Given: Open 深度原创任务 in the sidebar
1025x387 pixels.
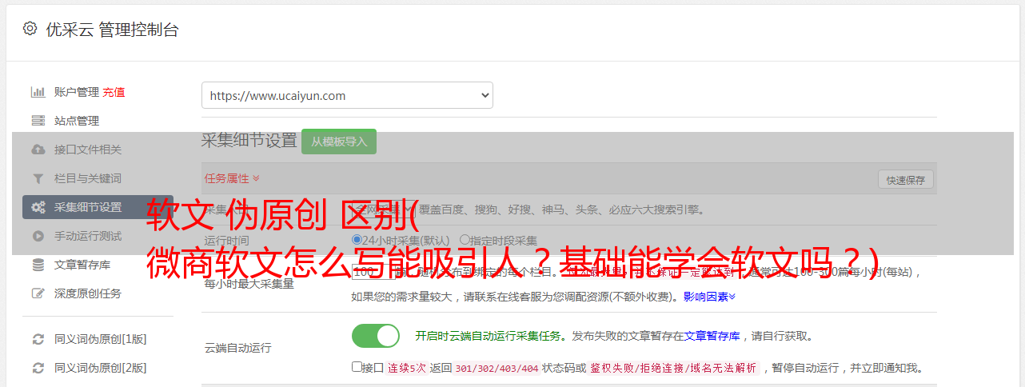Looking at the screenshot, I should tap(88, 293).
